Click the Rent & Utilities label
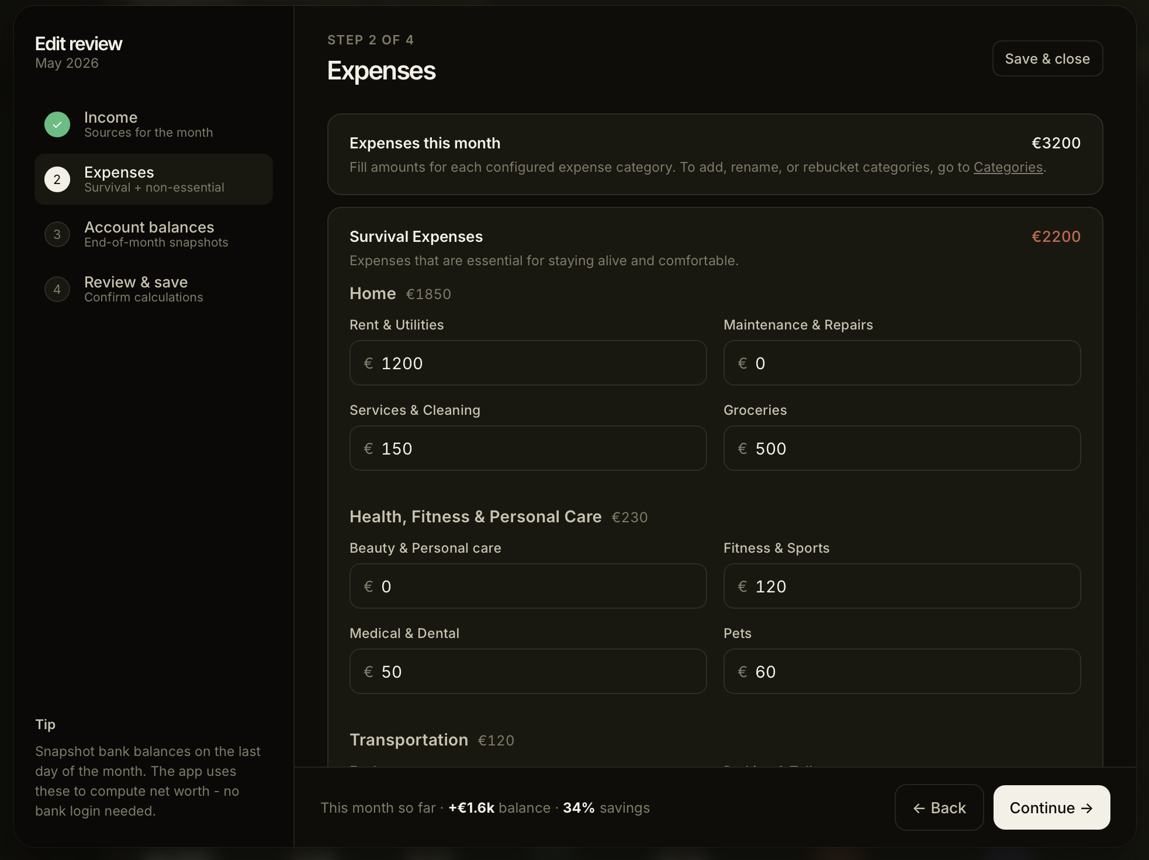 tap(396, 325)
